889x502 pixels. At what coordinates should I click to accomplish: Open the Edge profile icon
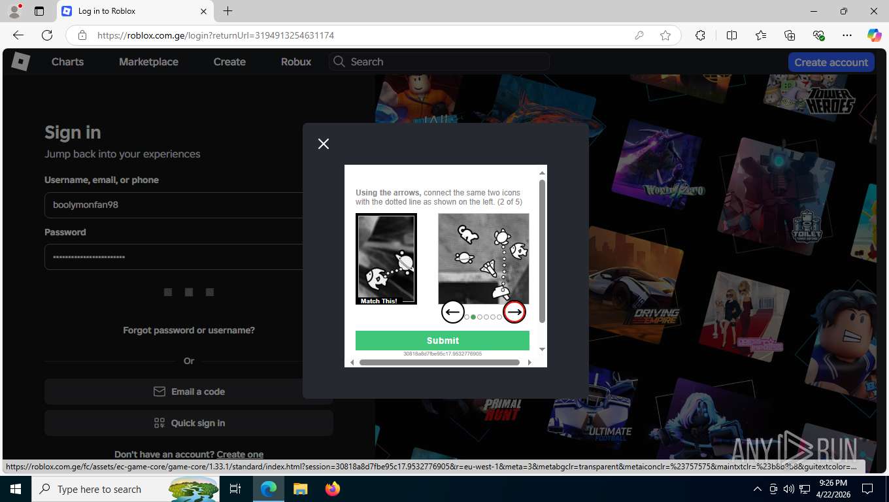pos(14,11)
